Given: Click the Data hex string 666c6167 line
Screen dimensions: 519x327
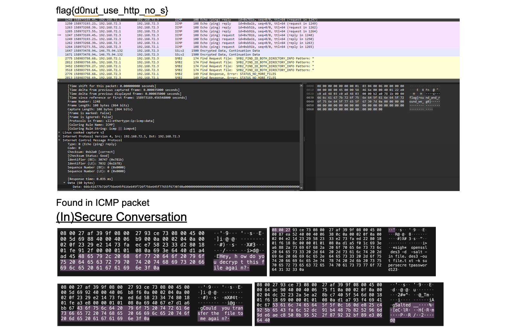Looking at the screenshot, I should click(186, 187).
